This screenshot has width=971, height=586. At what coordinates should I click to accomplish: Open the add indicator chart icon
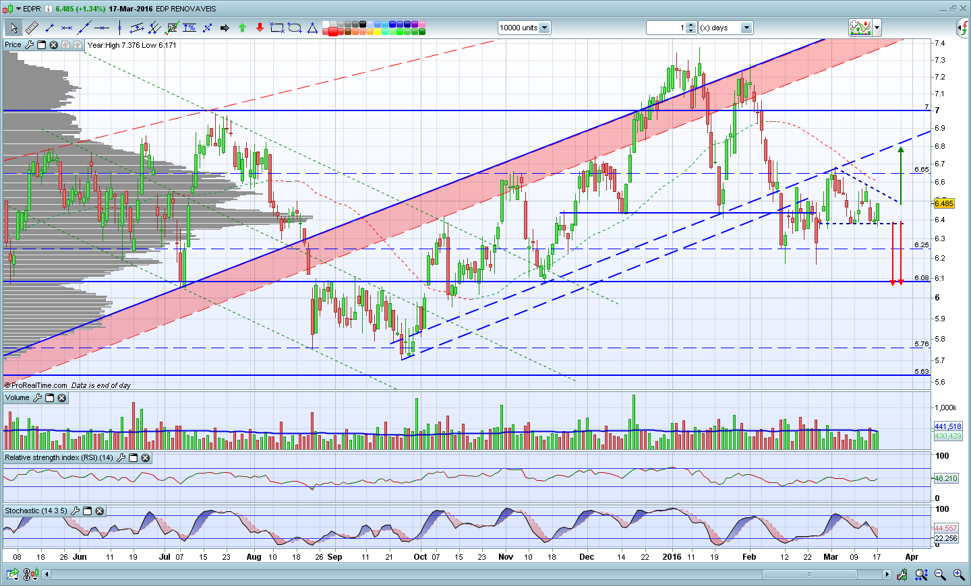coord(860,28)
